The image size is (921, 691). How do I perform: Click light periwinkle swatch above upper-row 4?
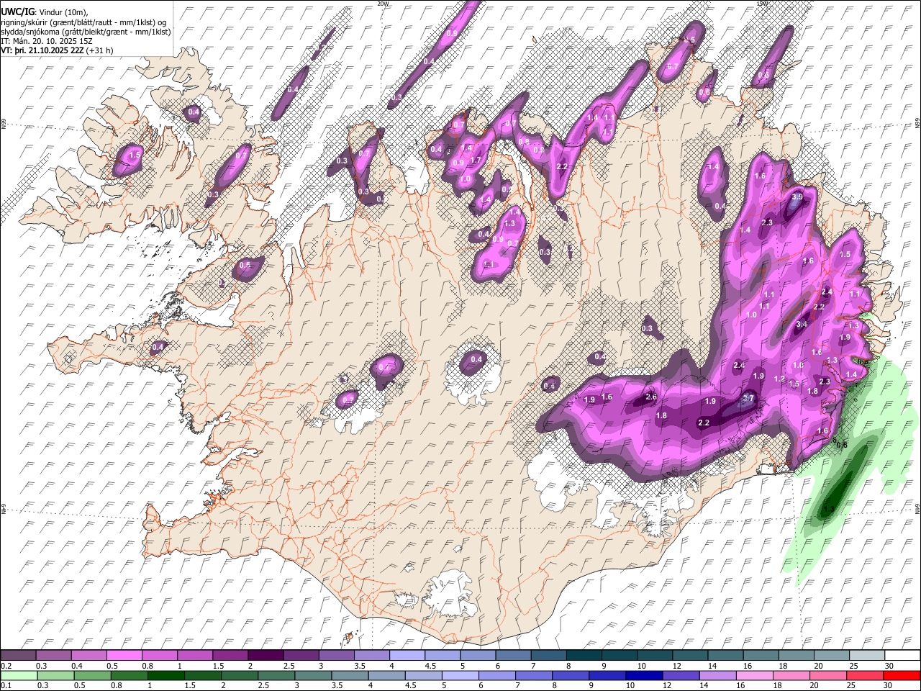(x=407, y=656)
